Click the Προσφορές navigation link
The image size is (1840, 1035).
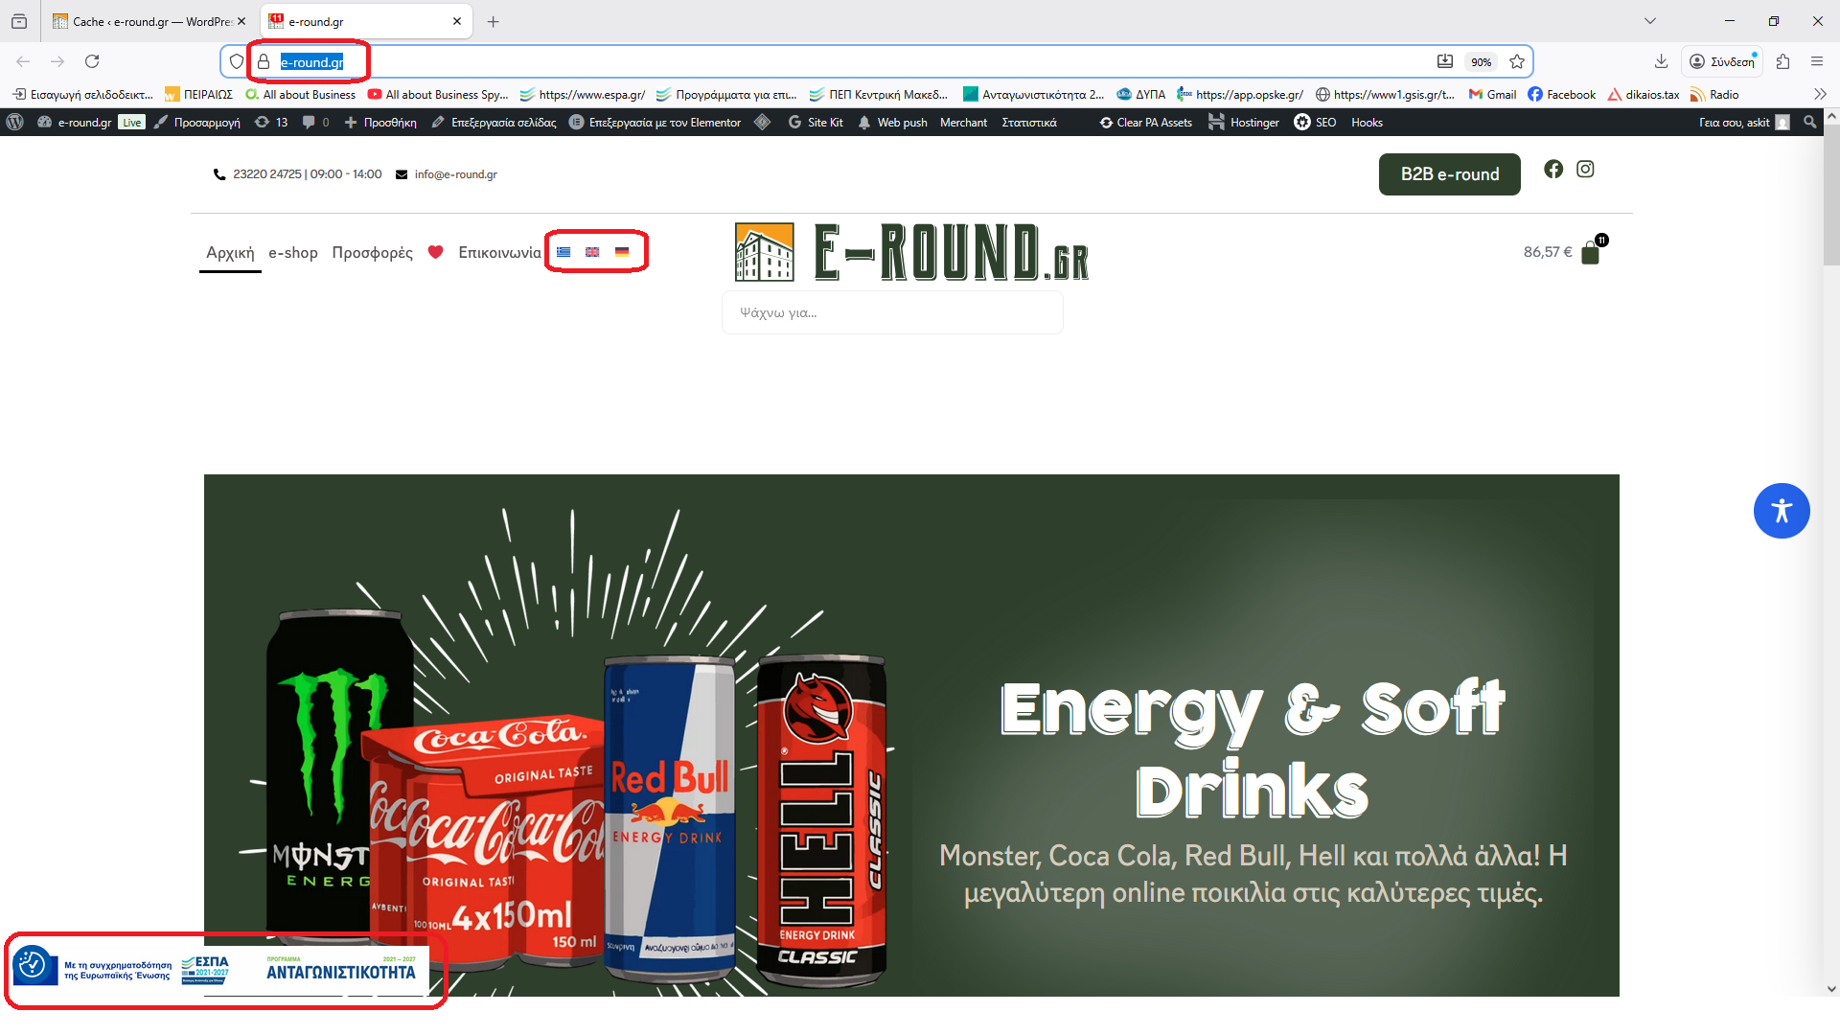(x=372, y=252)
